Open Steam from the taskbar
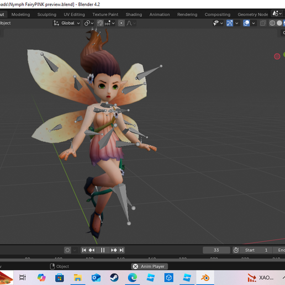Viewport: 285px width, 285px height. coord(114,278)
